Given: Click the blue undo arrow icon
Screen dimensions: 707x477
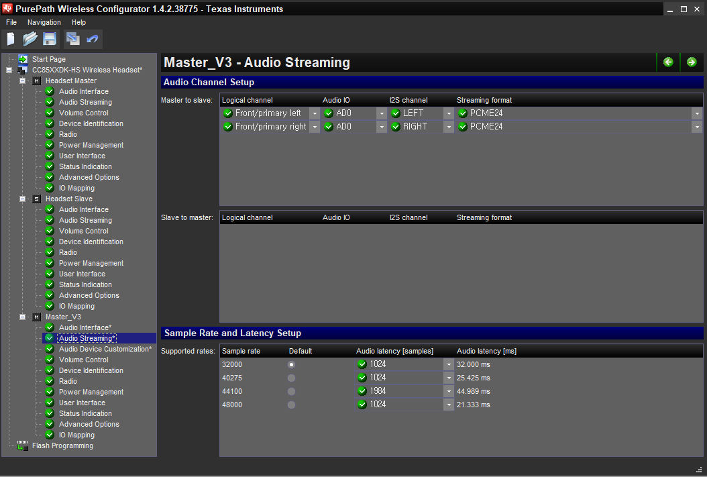Looking at the screenshot, I should [93, 39].
